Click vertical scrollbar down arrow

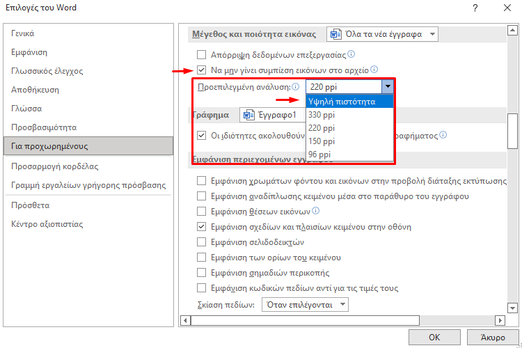click(x=512, y=308)
